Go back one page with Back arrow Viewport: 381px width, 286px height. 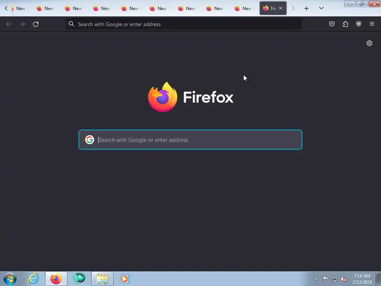pos(9,24)
